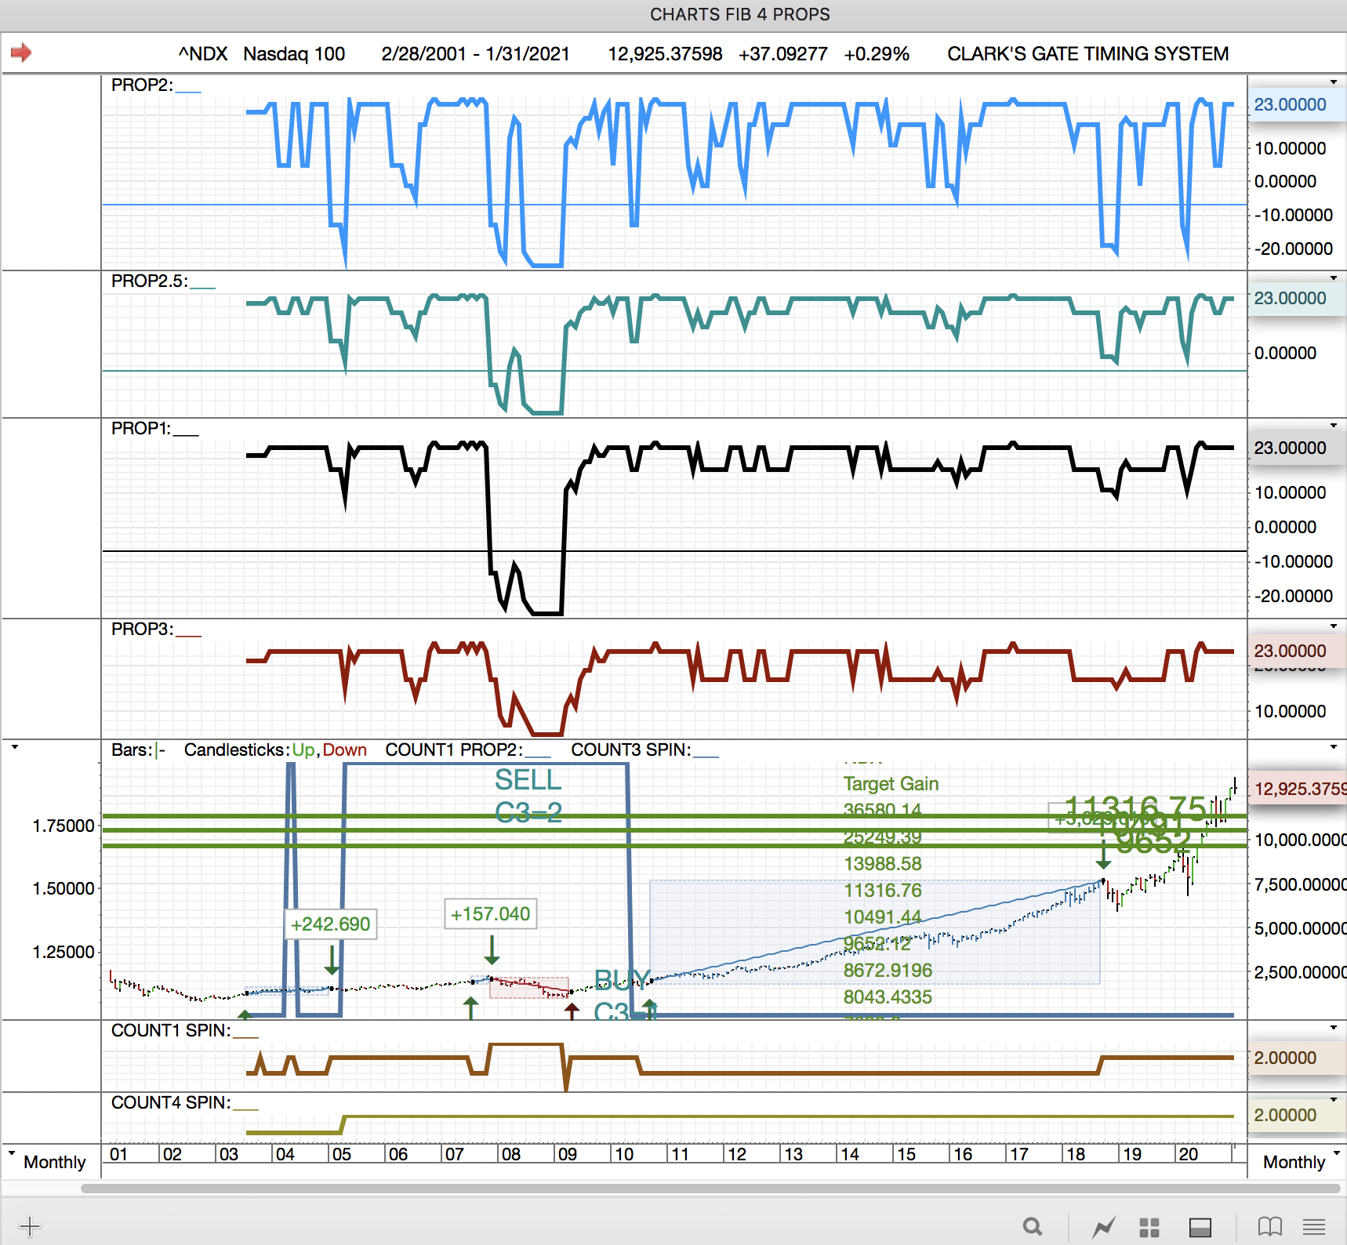Expand PROP1 pane menu triangle
This screenshot has width=1347, height=1245.
pyautogui.click(x=1334, y=425)
